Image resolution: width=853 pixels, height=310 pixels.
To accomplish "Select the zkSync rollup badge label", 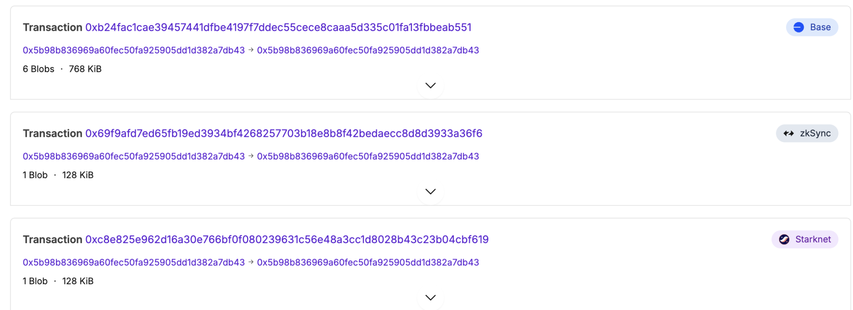I will pos(815,134).
